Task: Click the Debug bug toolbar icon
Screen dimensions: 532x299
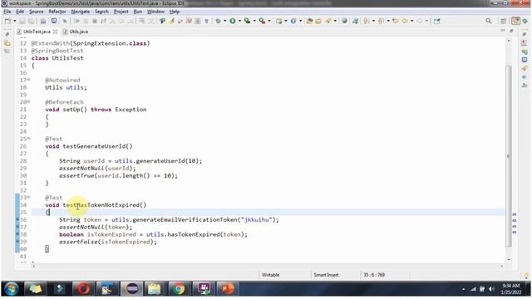Action: point(218,21)
